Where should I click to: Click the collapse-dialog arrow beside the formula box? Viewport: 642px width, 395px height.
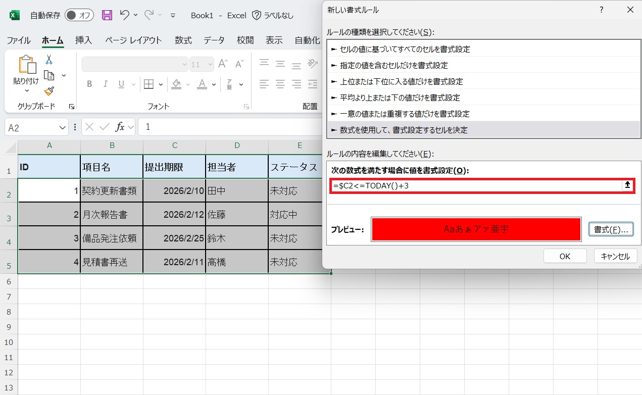pos(627,185)
